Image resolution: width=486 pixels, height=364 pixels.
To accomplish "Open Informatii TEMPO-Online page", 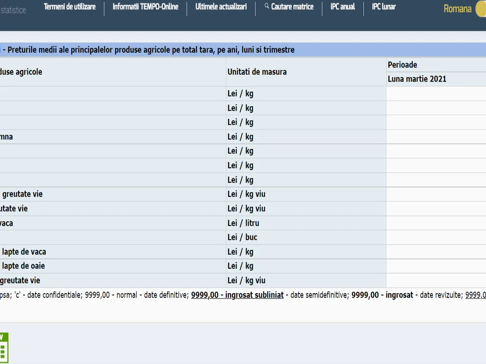I will [145, 7].
